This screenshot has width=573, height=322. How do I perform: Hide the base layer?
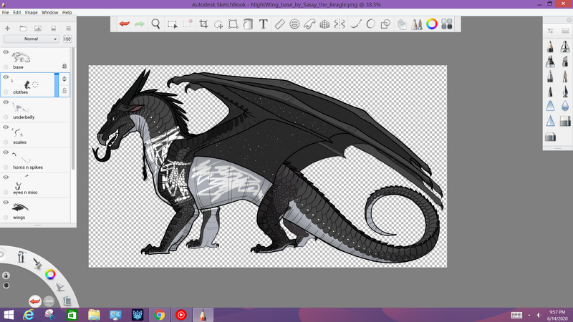coord(6,52)
